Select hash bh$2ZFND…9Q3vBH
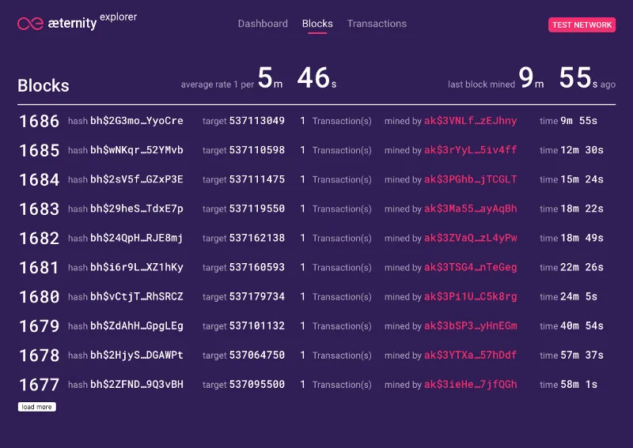This screenshot has height=448, width=633. (x=137, y=384)
